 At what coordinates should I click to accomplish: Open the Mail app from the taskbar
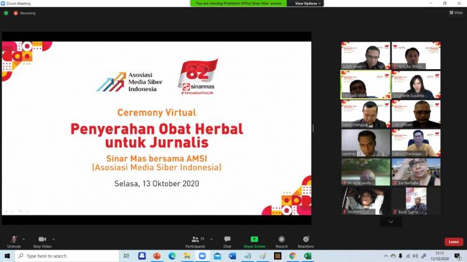pyautogui.click(x=217, y=256)
